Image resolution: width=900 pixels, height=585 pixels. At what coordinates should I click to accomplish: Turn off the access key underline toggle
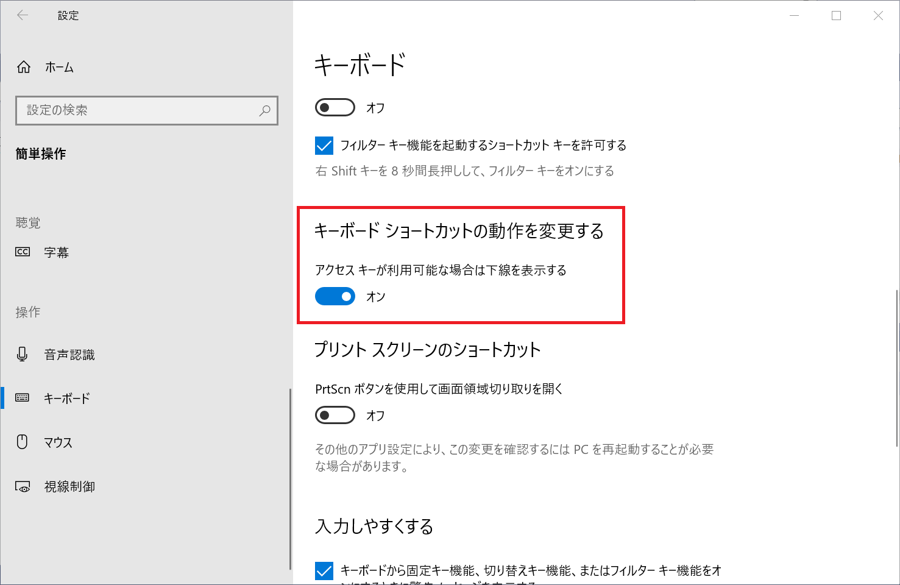(335, 297)
